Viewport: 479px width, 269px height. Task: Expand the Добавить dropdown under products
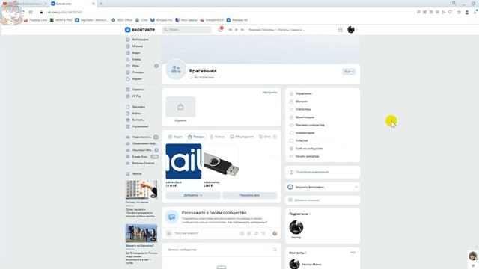coord(193,195)
